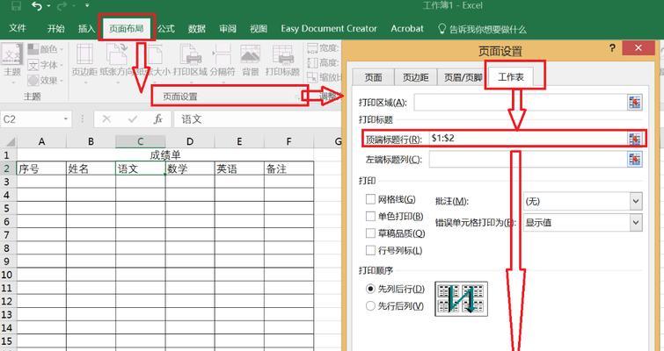Click the formula bar containing 语文
This screenshot has height=351, width=664.
pos(259,119)
